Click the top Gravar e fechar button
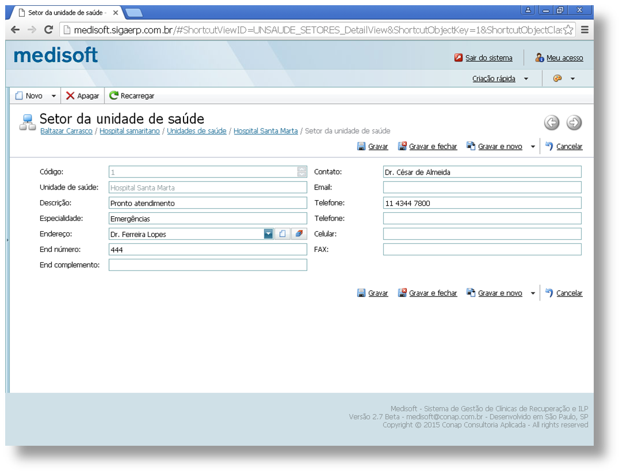Viewport: 622px width, 474px height. click(428, 146)
